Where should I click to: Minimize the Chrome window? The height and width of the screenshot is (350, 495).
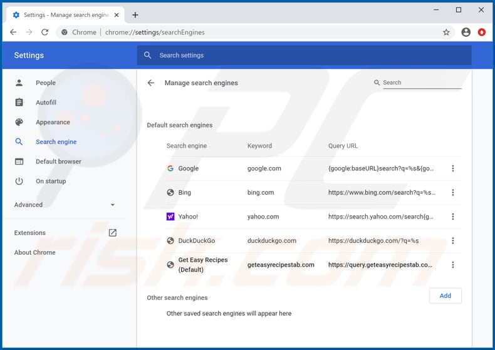(436, 10)
